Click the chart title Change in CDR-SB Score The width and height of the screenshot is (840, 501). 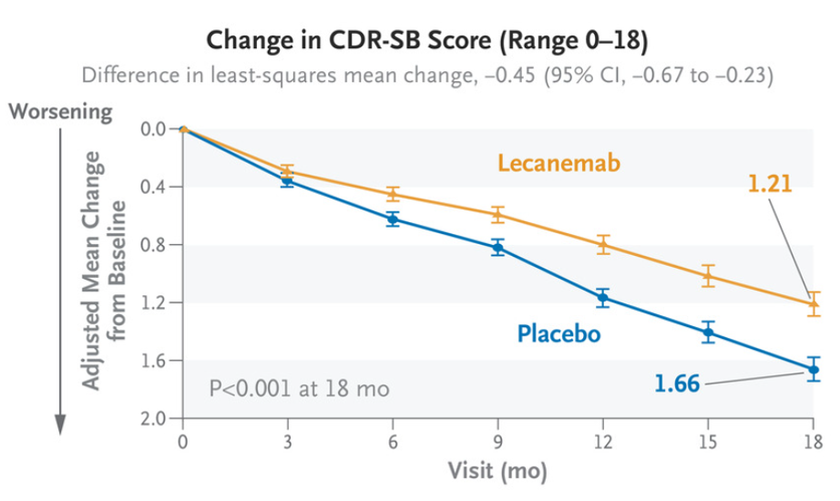point(427,41)
